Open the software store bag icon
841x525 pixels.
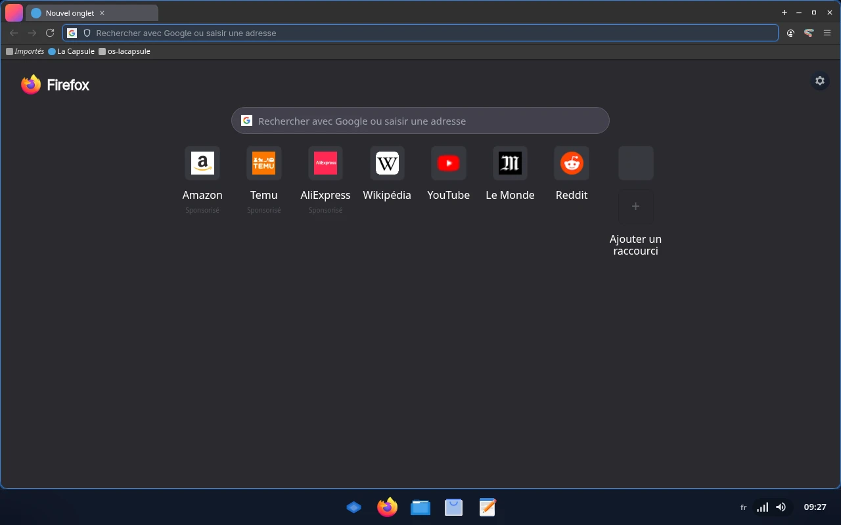tap(454, 507)
